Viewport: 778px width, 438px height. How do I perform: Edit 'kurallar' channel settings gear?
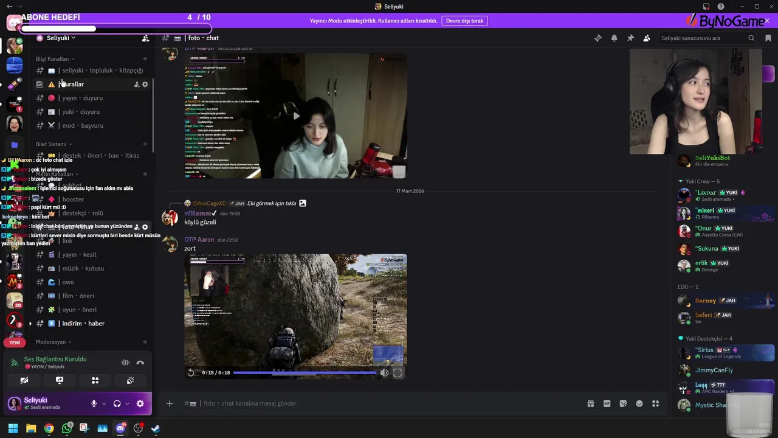coord(145,85)
